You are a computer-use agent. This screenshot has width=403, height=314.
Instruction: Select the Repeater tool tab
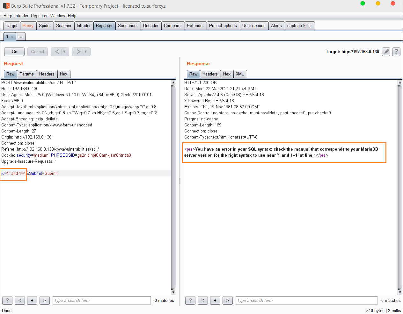tap(104, 25)
